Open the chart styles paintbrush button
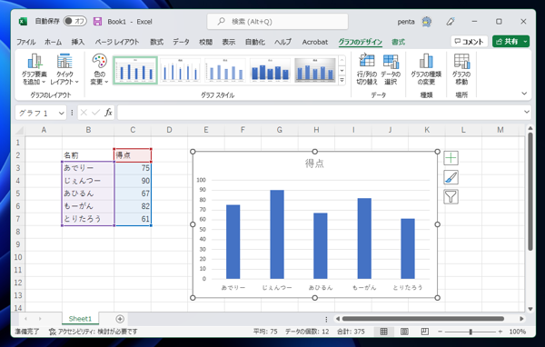Viewport: 545px width, 347px height. point(451,177)
